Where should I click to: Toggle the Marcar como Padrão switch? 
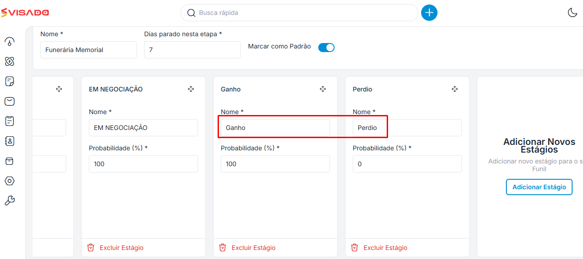(x=326, y=48)
